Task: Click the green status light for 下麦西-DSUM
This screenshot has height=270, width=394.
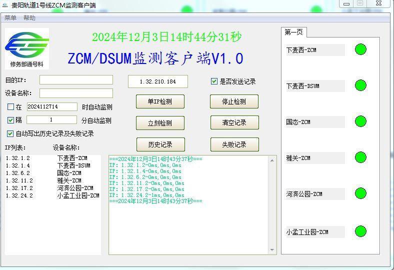Action: click(360, 85)
